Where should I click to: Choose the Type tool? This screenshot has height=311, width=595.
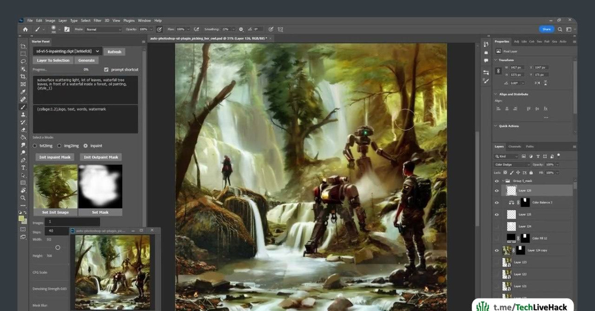click(23, 167)
